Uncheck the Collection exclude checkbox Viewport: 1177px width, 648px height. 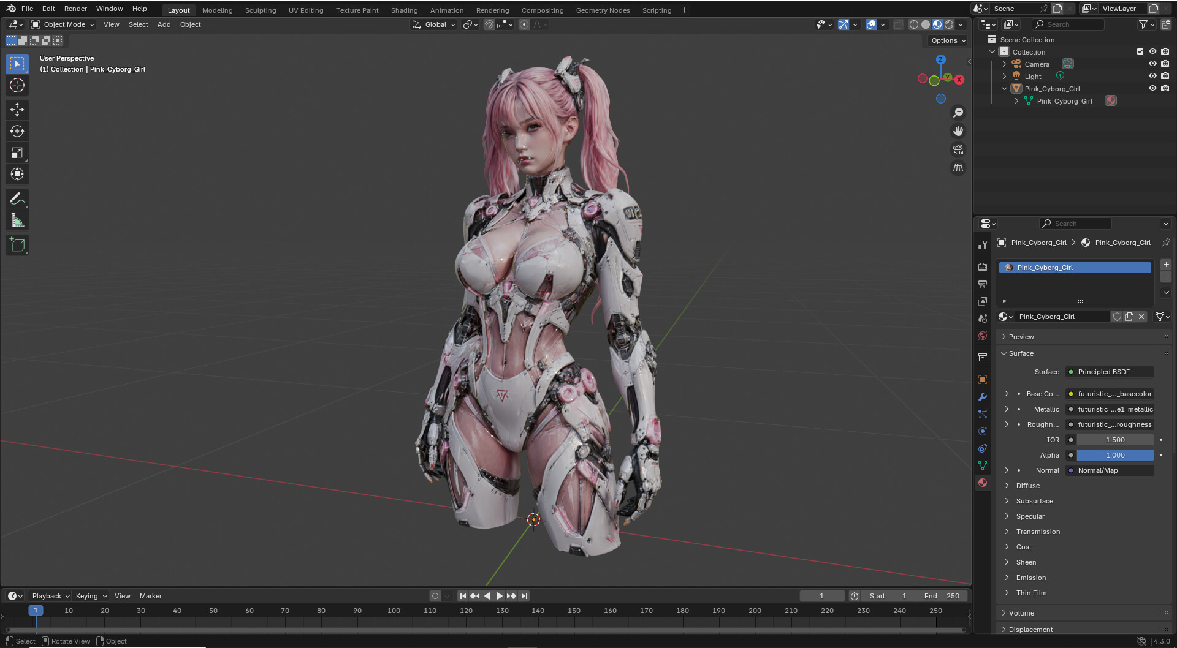pos(1140,51)
